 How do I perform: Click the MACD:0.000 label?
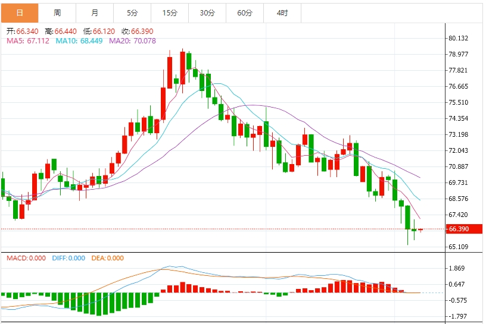pyautogui.click(x=26, y=258)
